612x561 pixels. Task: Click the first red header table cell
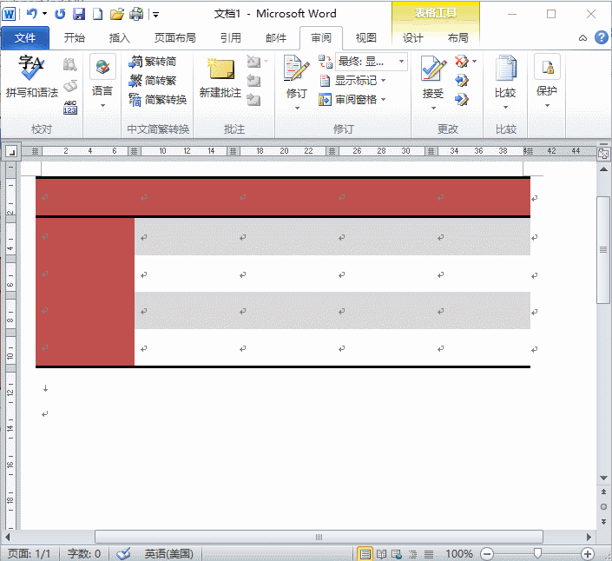pyautogui.click(x=85, y=197)
